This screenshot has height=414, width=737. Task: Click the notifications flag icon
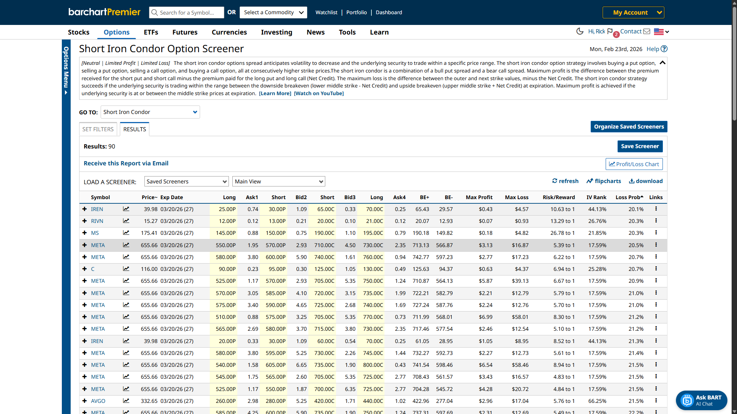coord(610,31)
